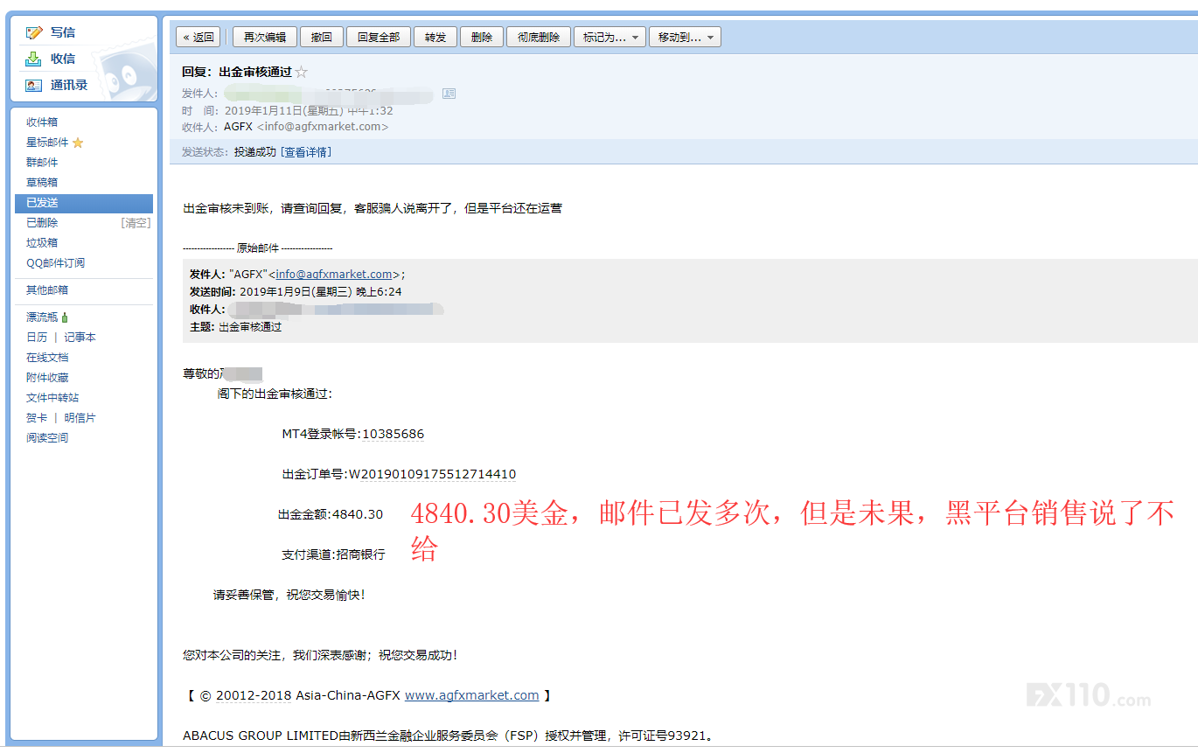Click the 写信 compose pencil icon
The width and height of the screenshot is (1198, 753).
[34, 32]
